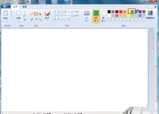Activate Color 2 (颜色 2) button
This screenshot has height=114, width=159.
pos(103,16)
